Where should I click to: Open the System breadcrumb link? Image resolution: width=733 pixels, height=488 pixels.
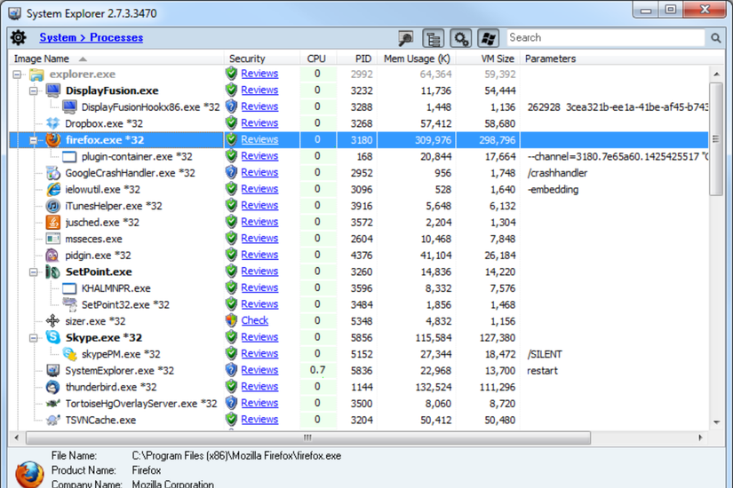[58, 37]
